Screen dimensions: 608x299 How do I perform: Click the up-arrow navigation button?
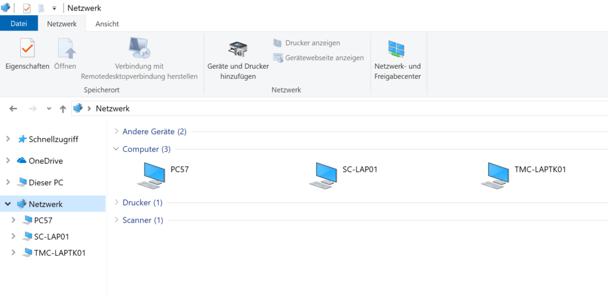(63, 109)
